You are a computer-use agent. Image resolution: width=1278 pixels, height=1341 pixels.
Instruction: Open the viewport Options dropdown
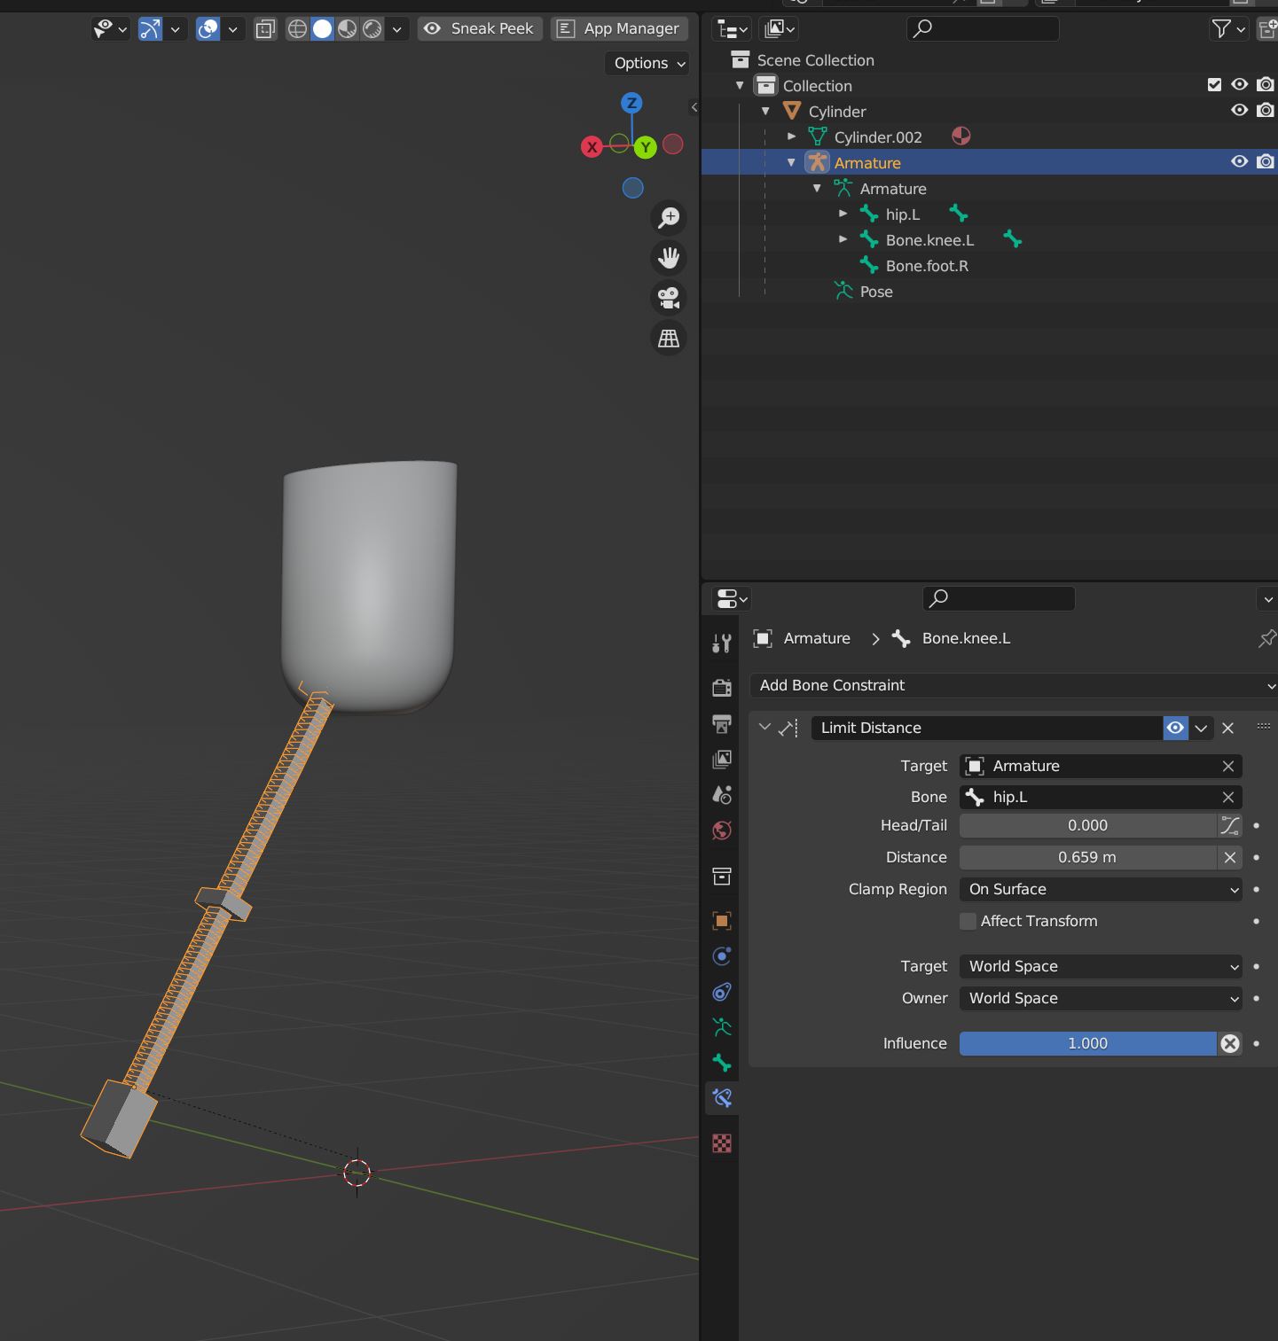point(649,63)
